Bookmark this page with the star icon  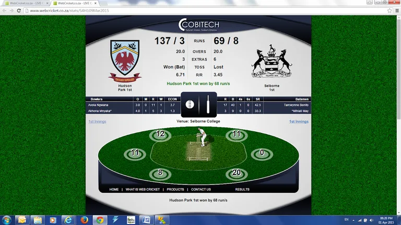[390, 10]
